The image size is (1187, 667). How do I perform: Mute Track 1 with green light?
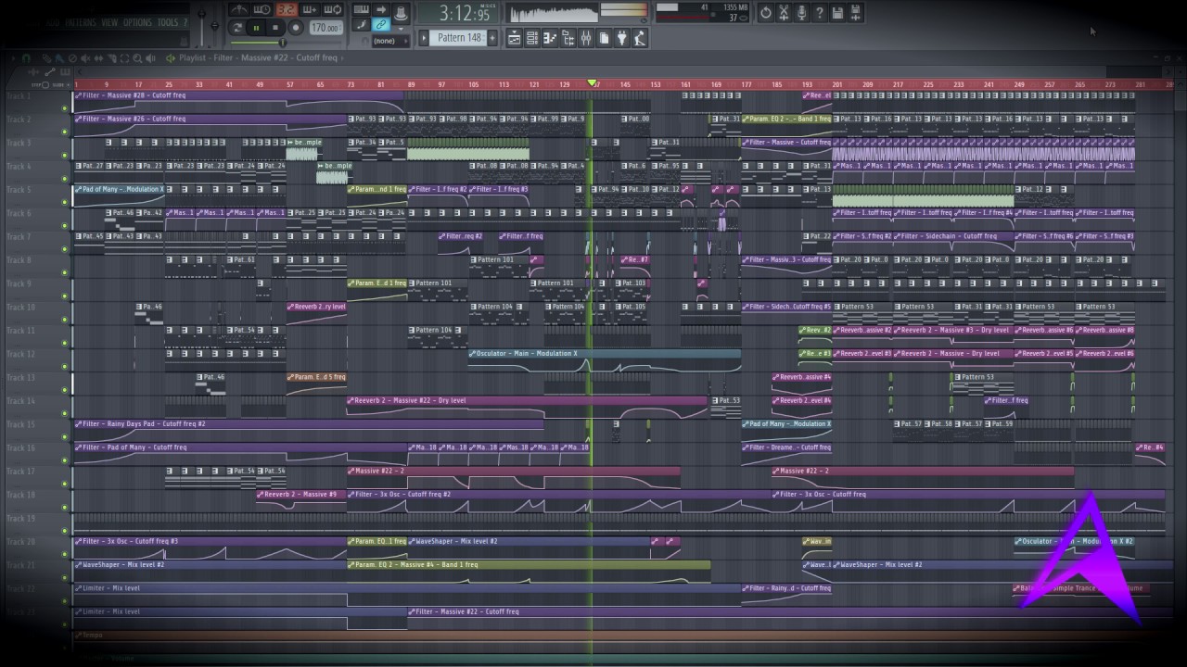(x=65, y=107)
